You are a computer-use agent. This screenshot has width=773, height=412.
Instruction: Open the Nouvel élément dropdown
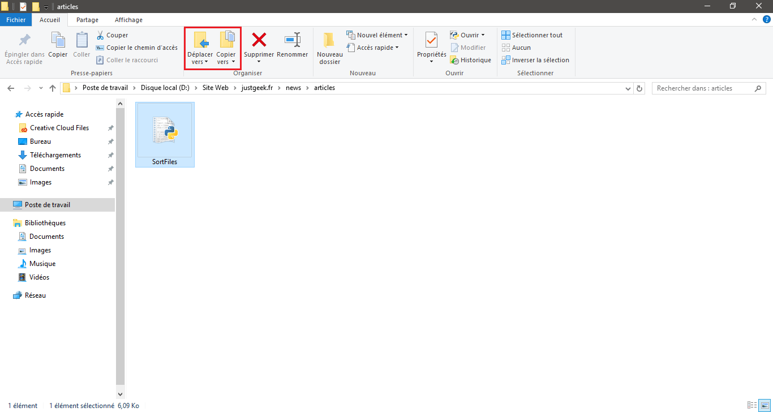pyautogui.click(x=377, y=35)
